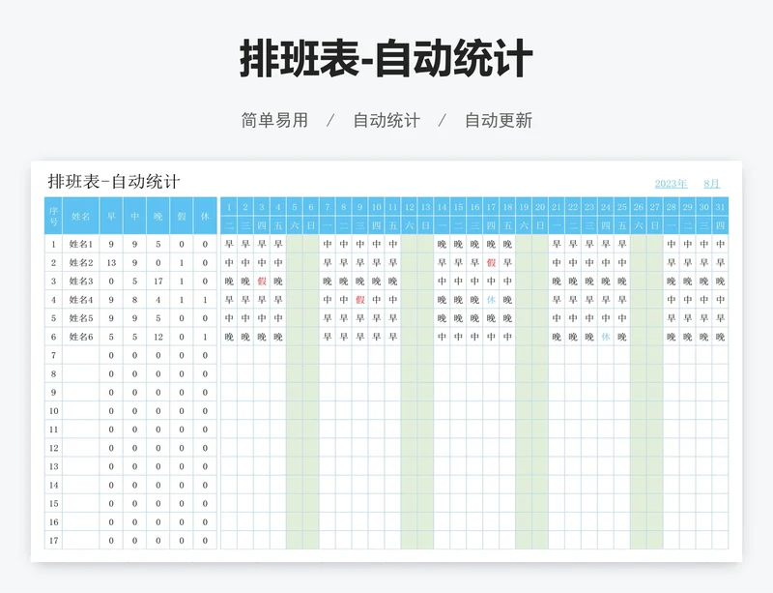Image resolution: width=773 pixels, height=593 pixels.
Task: Click weekday 四 under date 31
Action: click(x=720, y=225)
